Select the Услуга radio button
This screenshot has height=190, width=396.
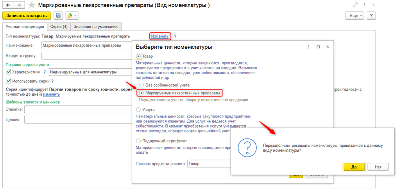138,110
